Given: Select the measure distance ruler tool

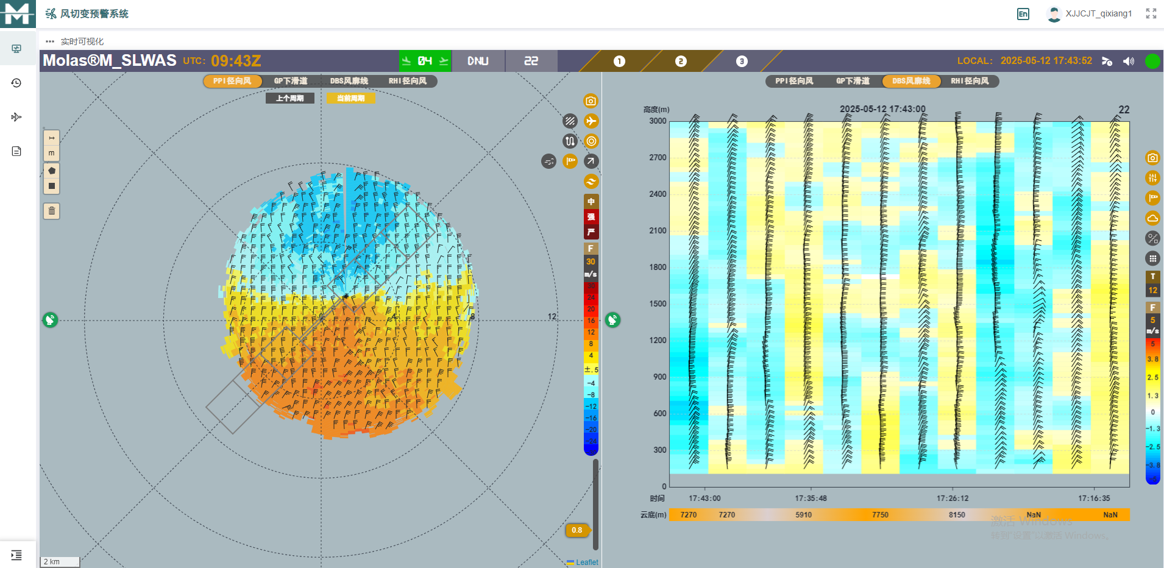Looking at the screenshot, I should (x=52, y=138).
